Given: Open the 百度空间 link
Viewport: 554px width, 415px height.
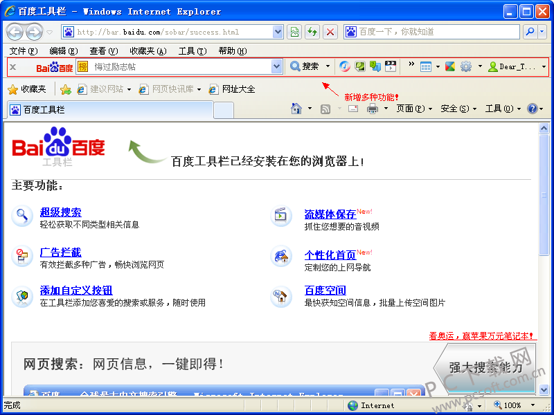Looking at the screenshot, I should pyautogui.click(x=325, y=290).
